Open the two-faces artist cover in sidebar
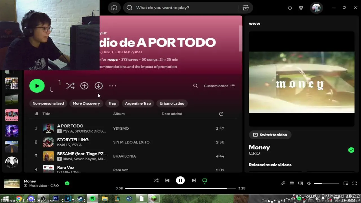 click(12, 163)
